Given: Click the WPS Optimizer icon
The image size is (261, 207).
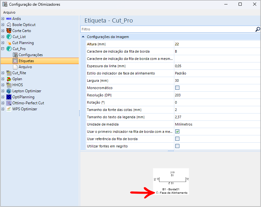Looking at the screenshot, I should [x=9, y=109].
